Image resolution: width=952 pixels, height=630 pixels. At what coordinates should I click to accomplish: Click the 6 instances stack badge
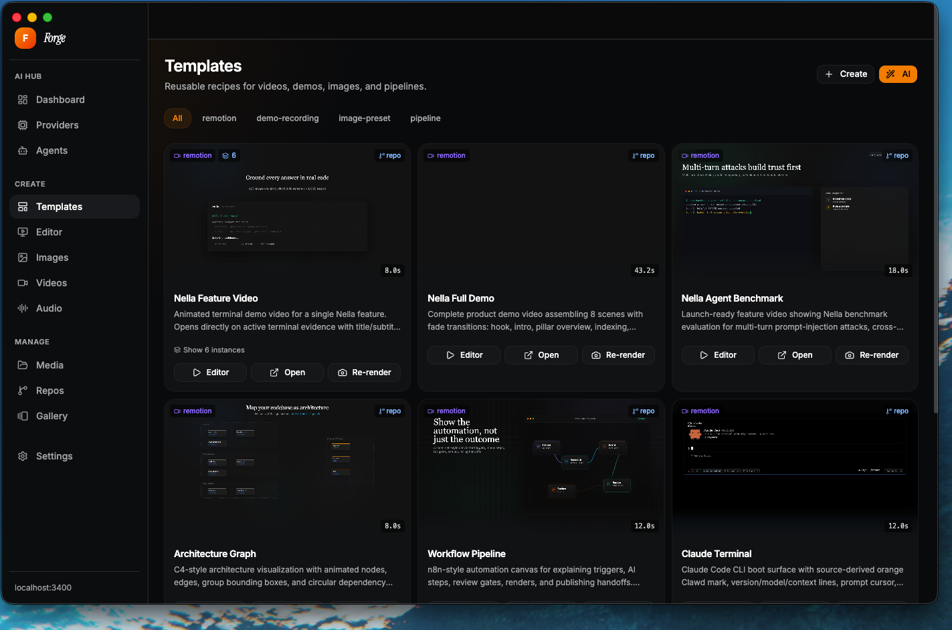coord(229,156)
